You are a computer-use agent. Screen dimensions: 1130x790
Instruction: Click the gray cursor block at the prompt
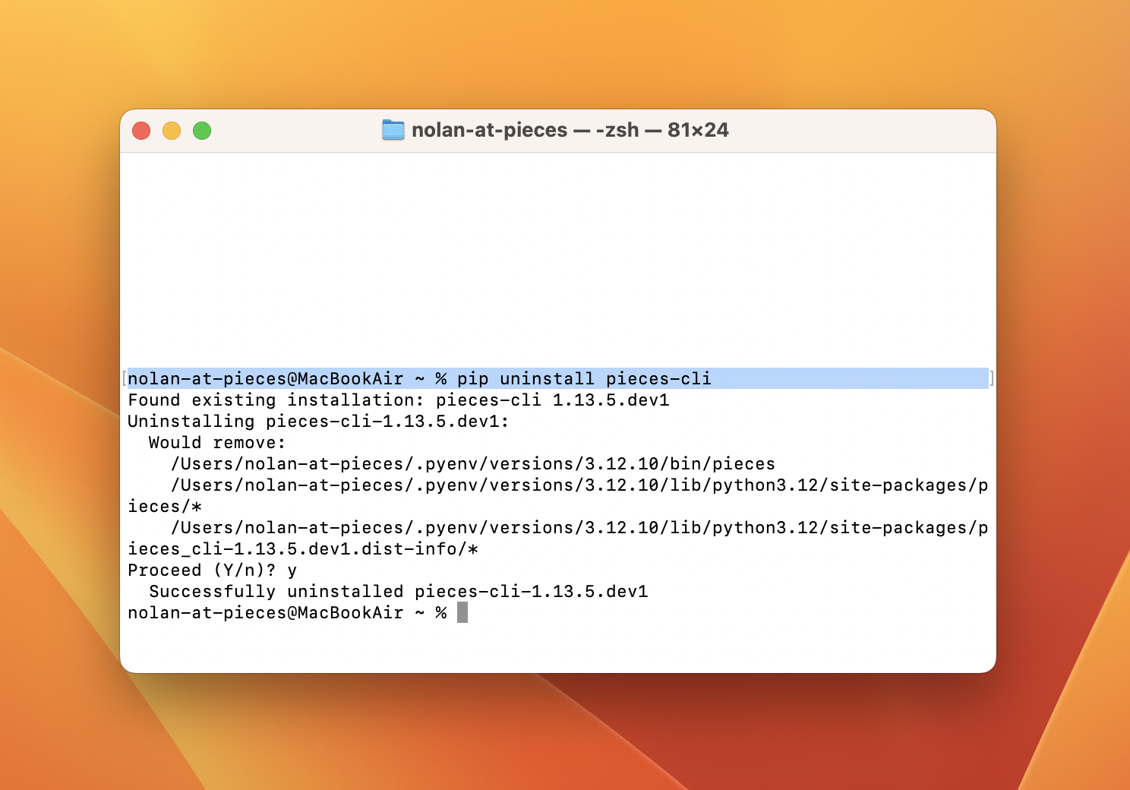(x=462, y=612)
